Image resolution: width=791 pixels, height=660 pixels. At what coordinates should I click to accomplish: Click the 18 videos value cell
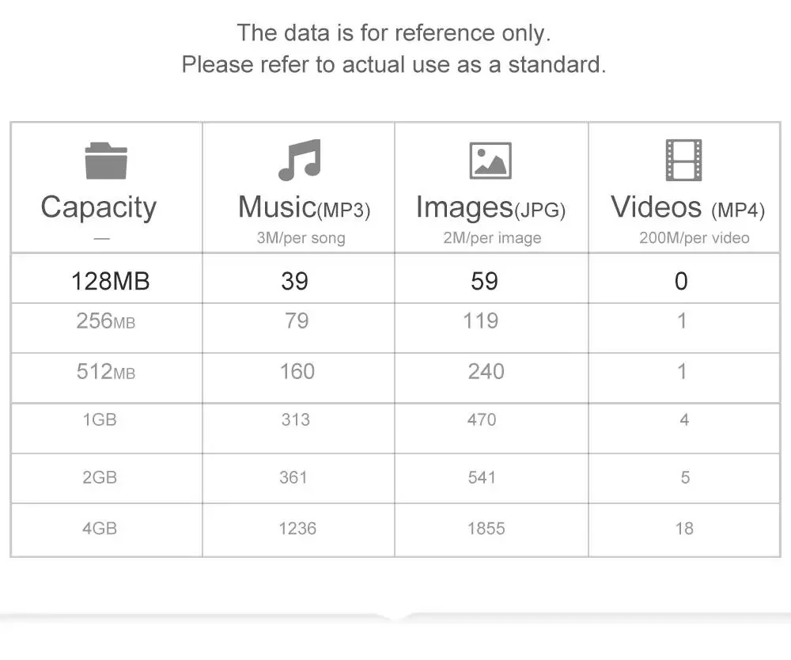click(x=684, y=528)
